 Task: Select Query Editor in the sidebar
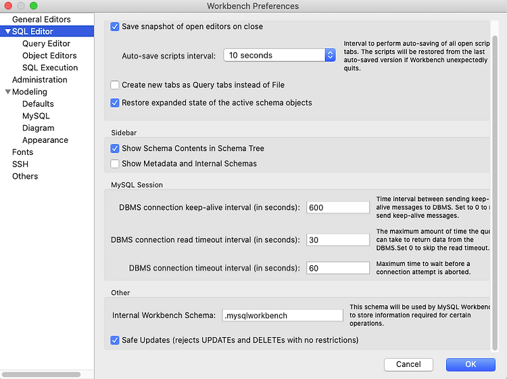(46, 44)
